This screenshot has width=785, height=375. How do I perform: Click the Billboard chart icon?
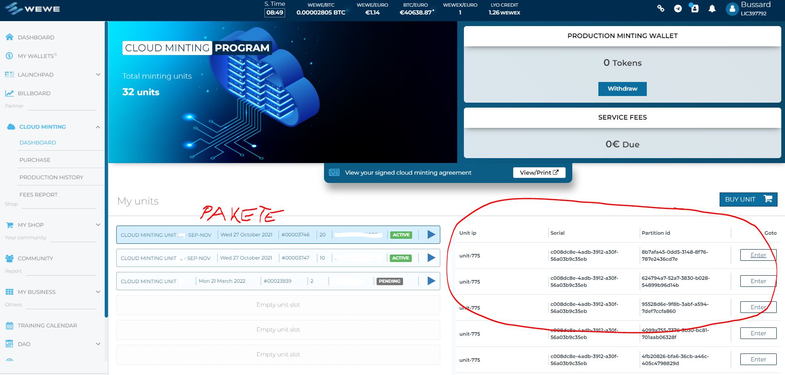pyautogui.click(x=10, y=93)
